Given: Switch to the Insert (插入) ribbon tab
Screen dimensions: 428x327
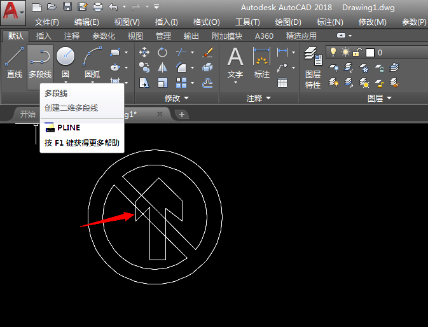Looking at the screenshot, I should coord(44,36).
